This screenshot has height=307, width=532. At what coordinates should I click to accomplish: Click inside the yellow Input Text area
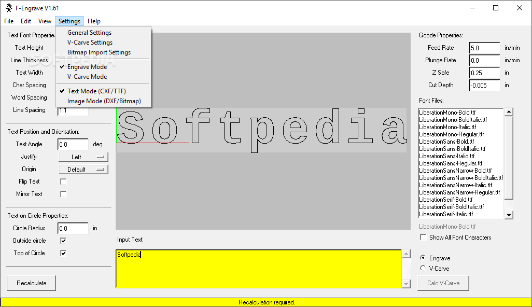(x=259, y=269)
